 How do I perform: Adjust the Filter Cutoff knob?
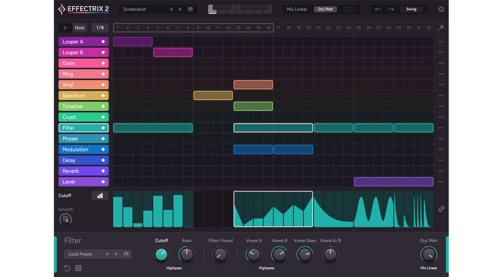pos(161,254)
